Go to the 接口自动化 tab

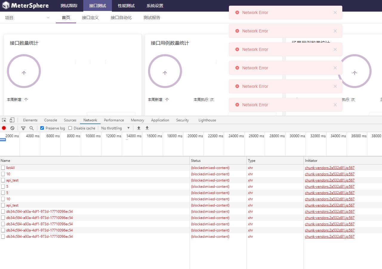pyautogui.click(x=121, y=18)
